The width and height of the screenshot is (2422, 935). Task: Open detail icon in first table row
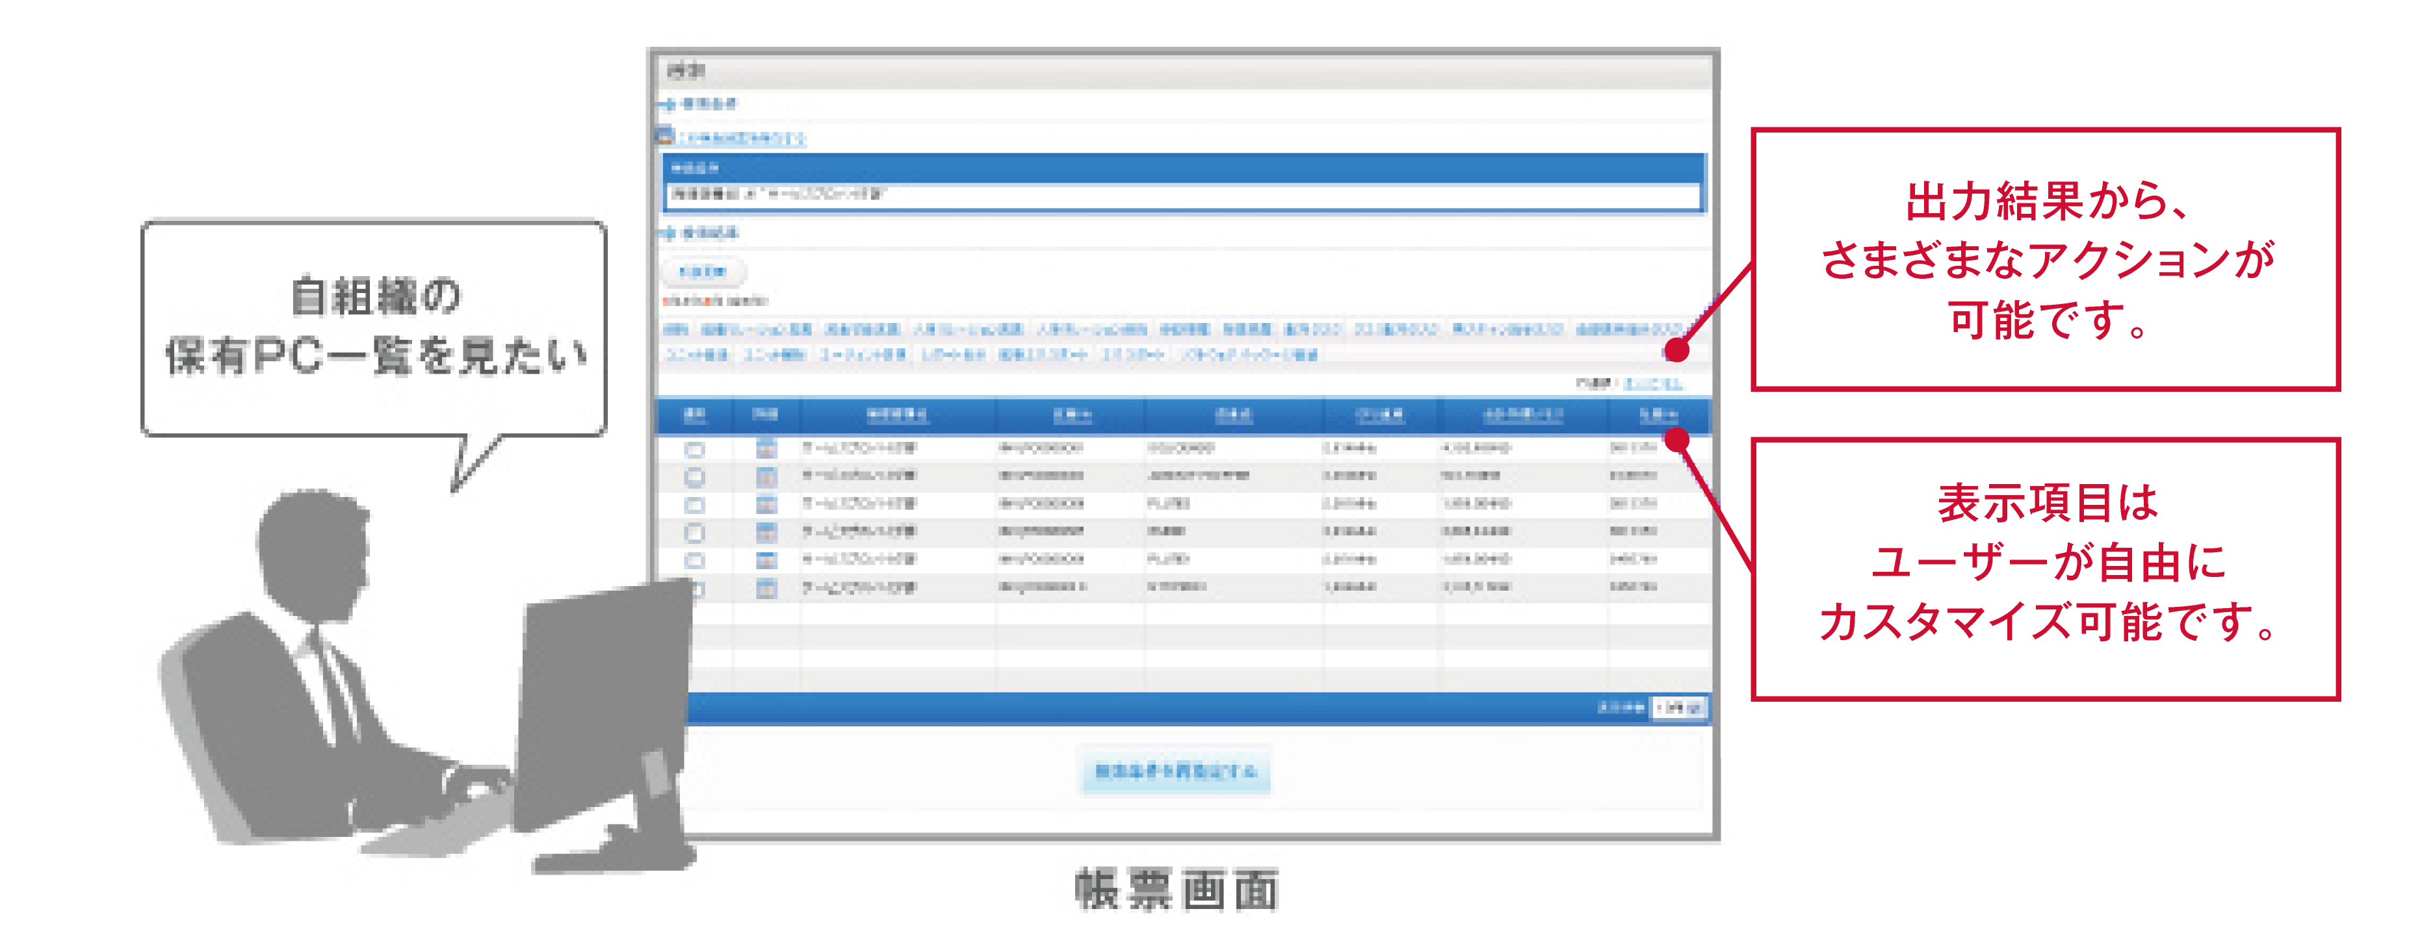click(x=766, y=449)
